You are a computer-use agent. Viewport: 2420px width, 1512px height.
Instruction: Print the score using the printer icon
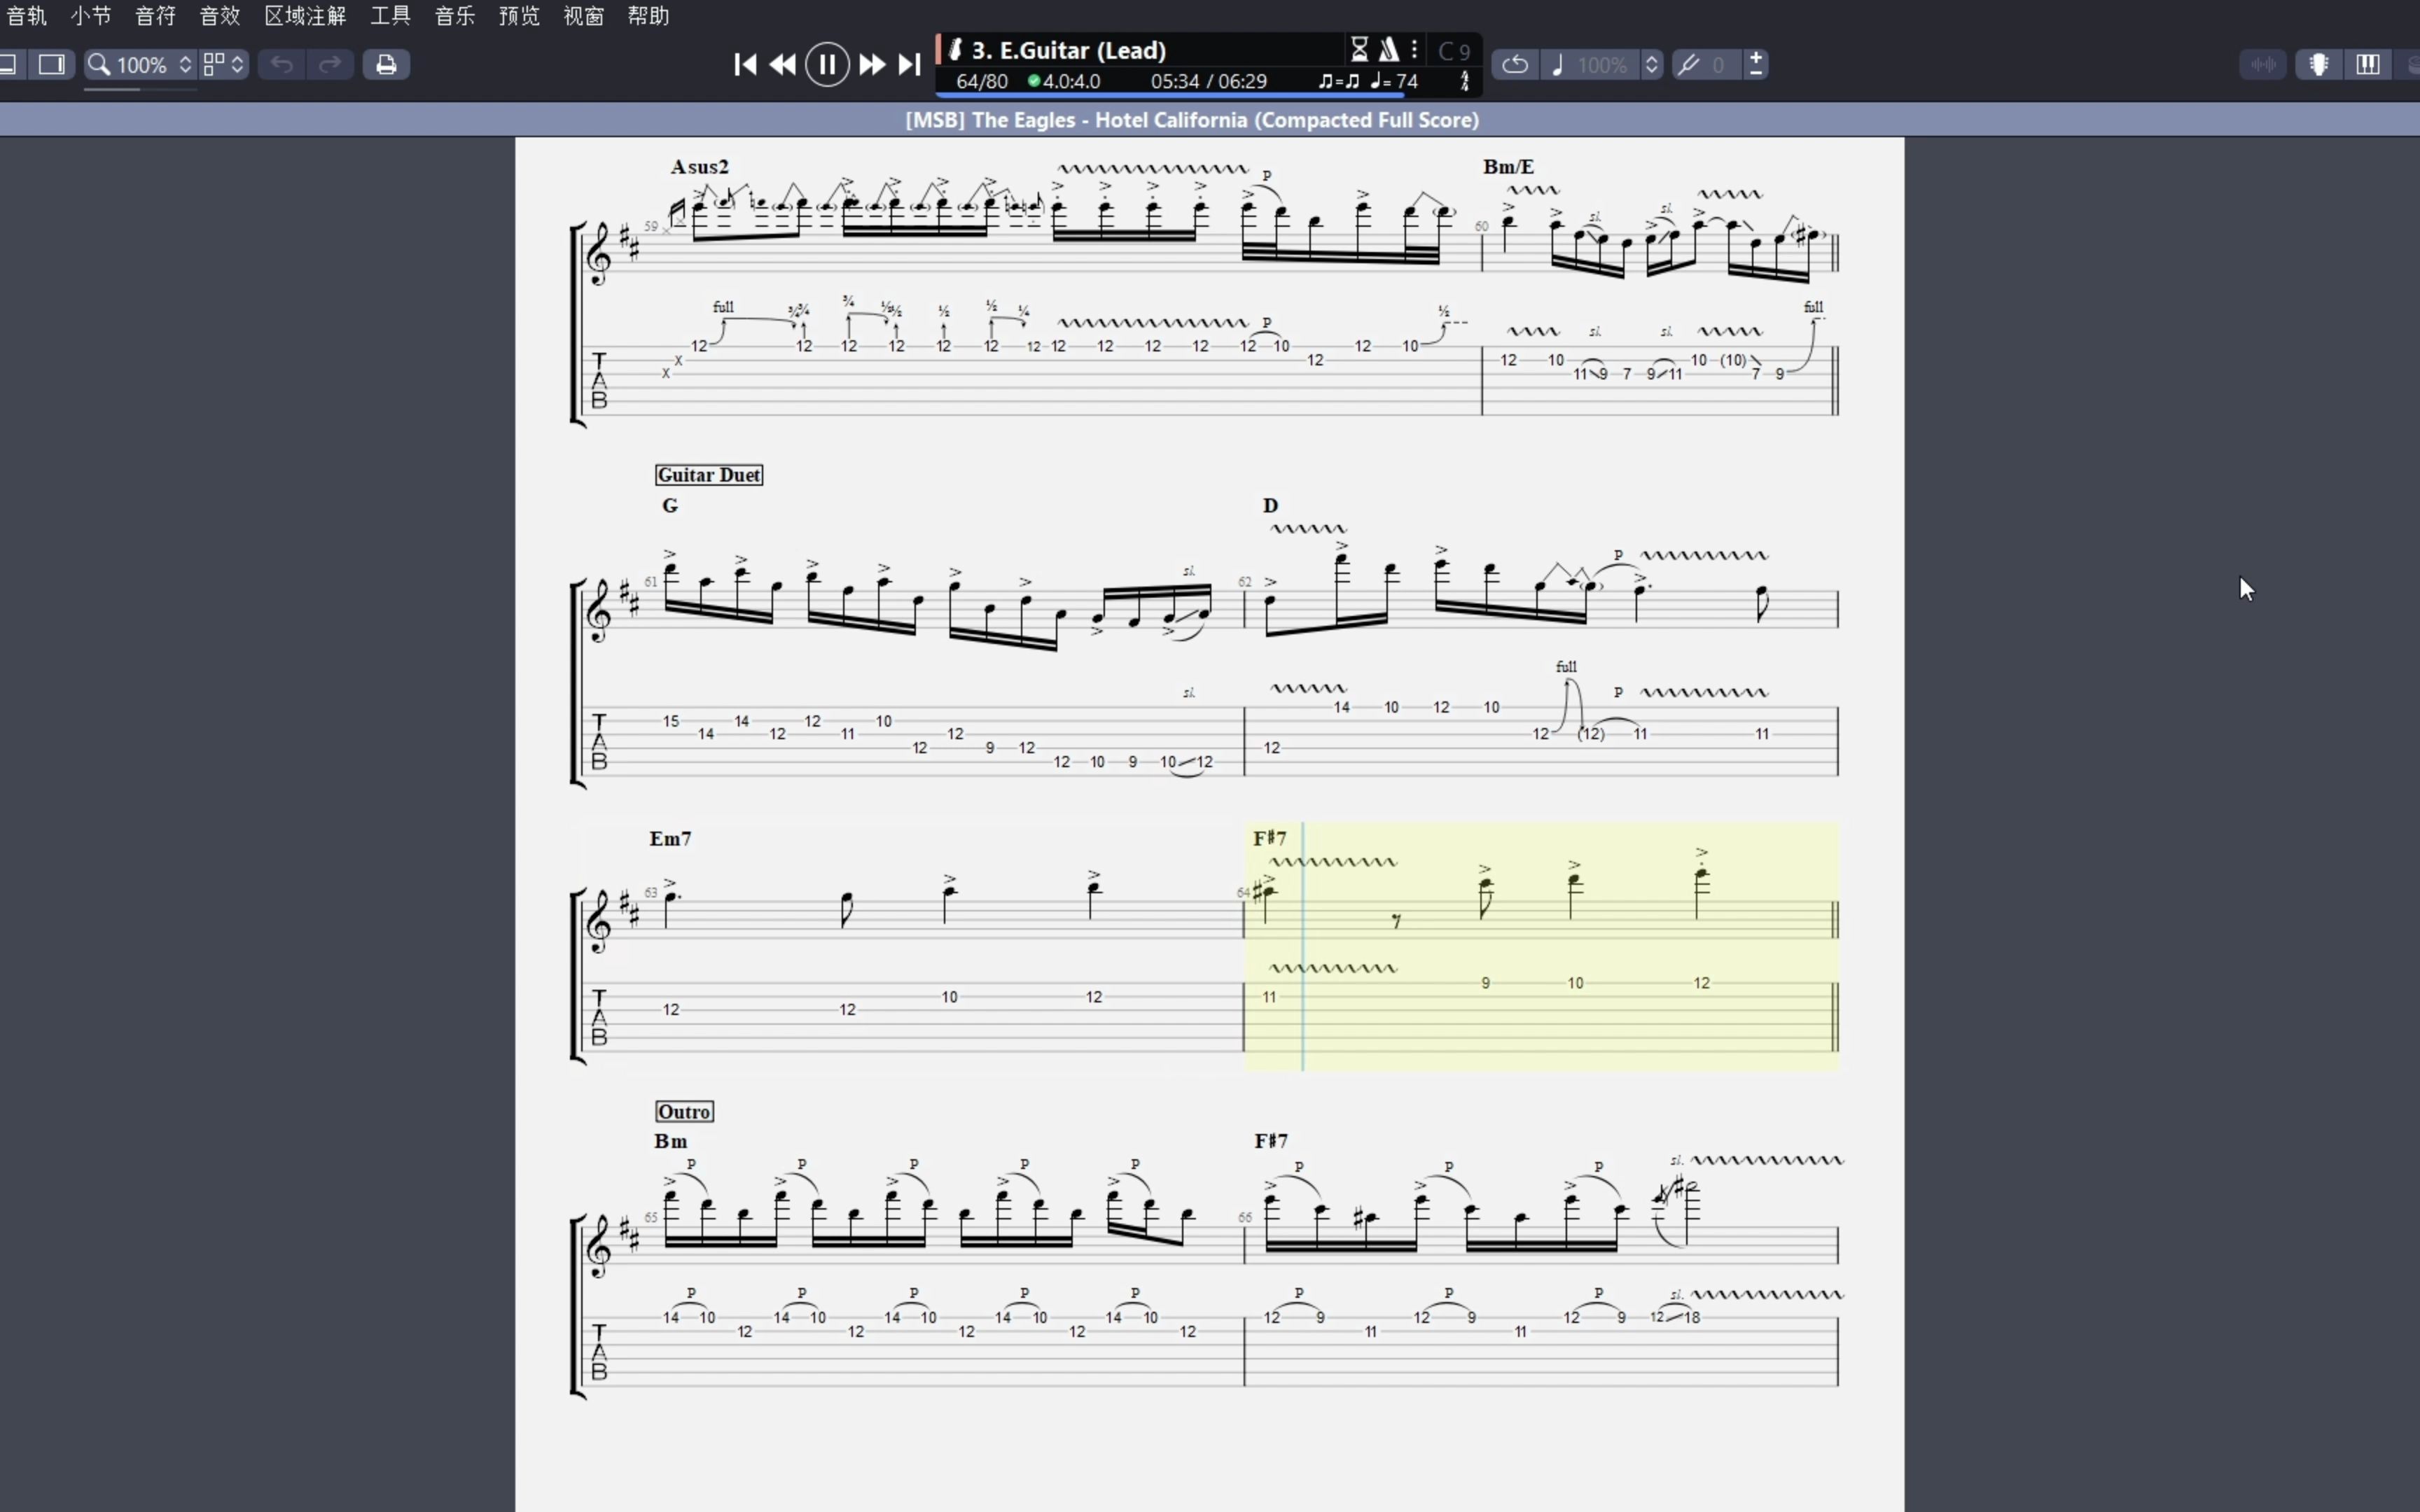(x=386, y=65)
